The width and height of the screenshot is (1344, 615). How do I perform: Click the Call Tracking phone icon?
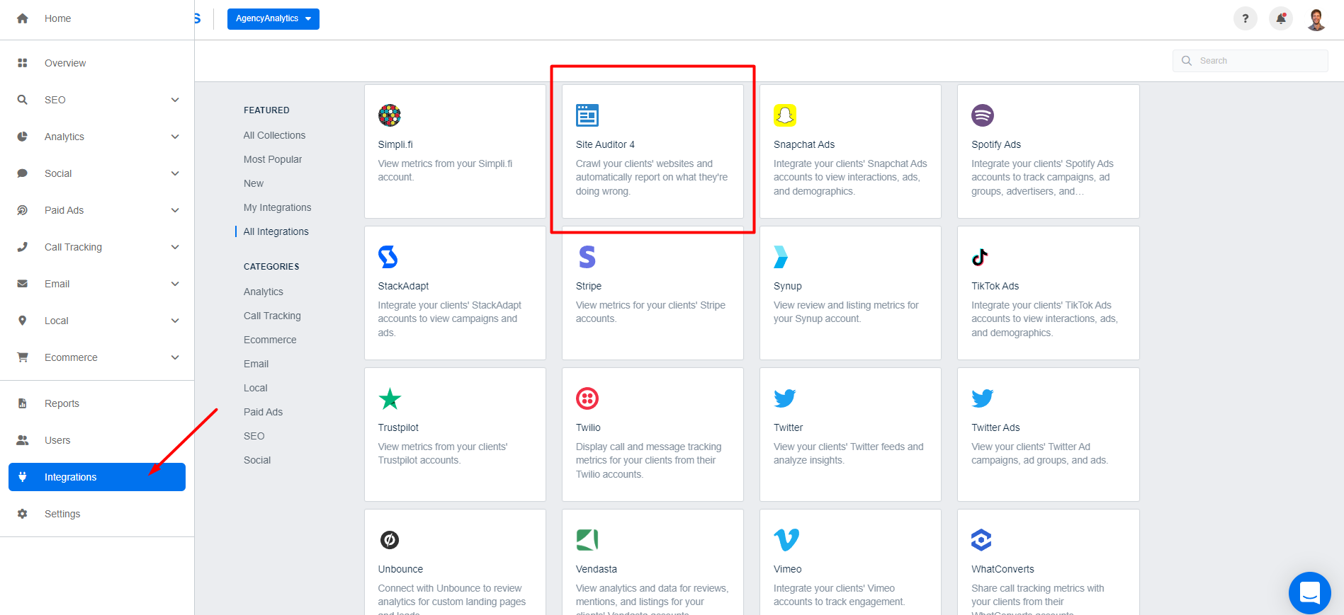click(x=23, y=247)
